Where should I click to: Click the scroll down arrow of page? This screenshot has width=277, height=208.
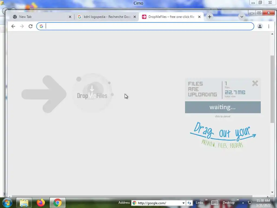coord(272,192)
